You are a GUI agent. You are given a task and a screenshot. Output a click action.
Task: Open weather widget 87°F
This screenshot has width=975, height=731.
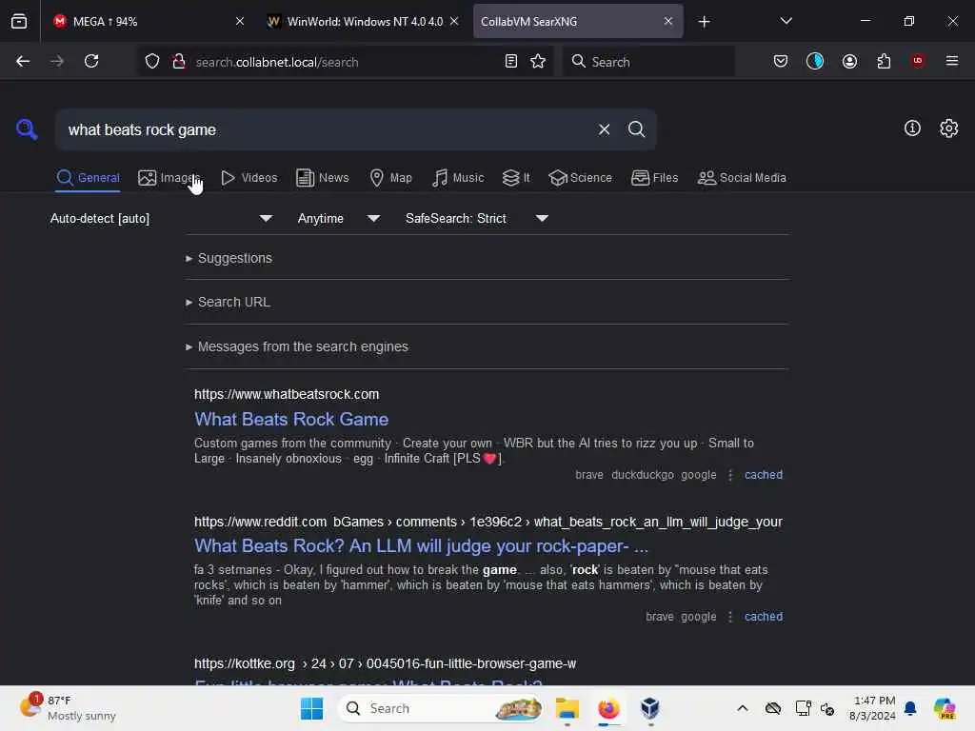pyautogui.click(x=69, y=708)
